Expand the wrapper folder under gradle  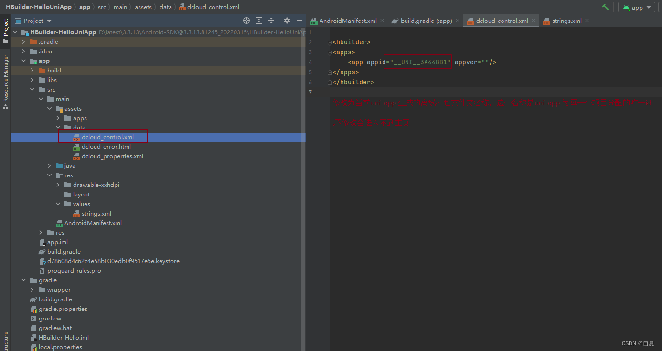pyautogui.click(x=32, y=290)
